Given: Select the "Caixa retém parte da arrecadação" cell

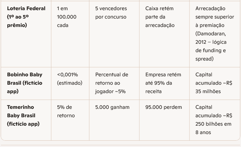Looking at the screenshot, I should tap(159, 17).
